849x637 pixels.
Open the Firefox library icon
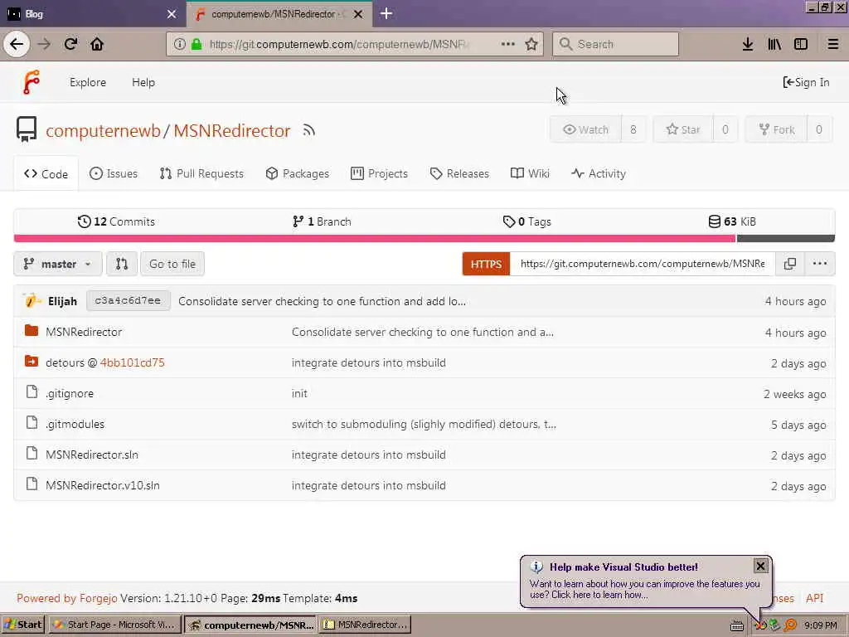tap(774, 44)
